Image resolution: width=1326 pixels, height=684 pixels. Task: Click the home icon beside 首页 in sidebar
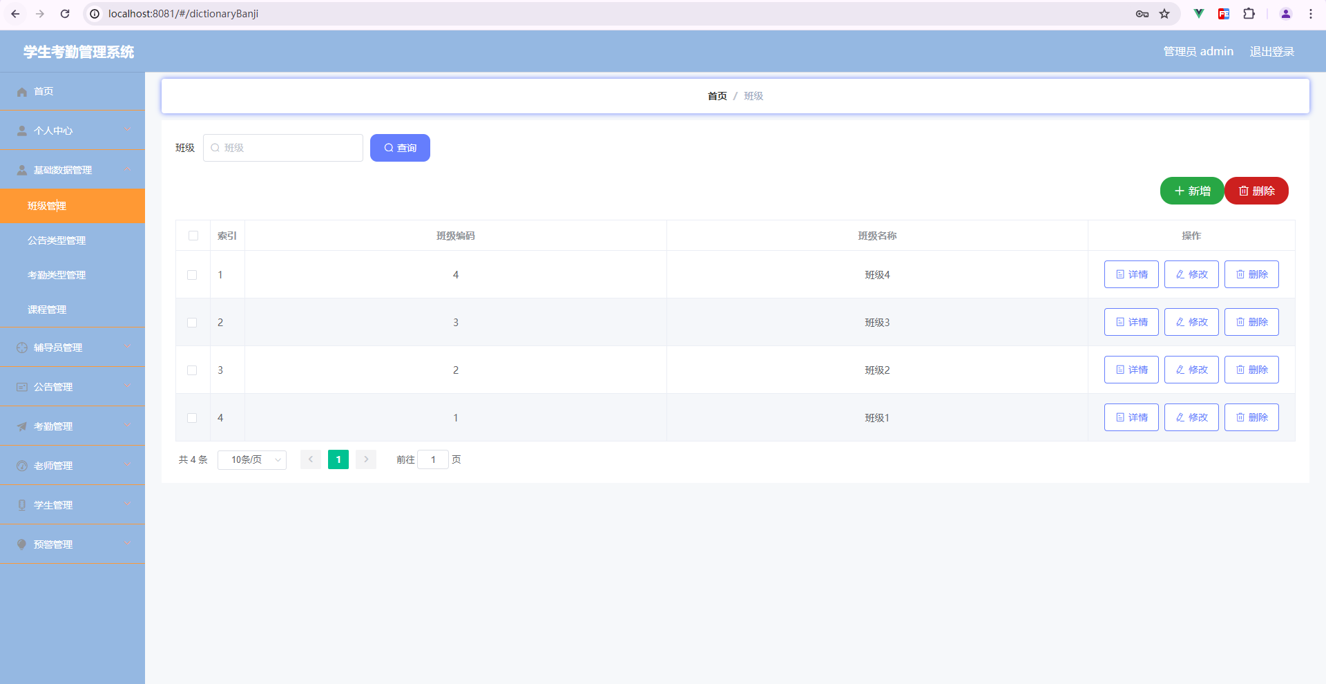(x=22, y=92)
